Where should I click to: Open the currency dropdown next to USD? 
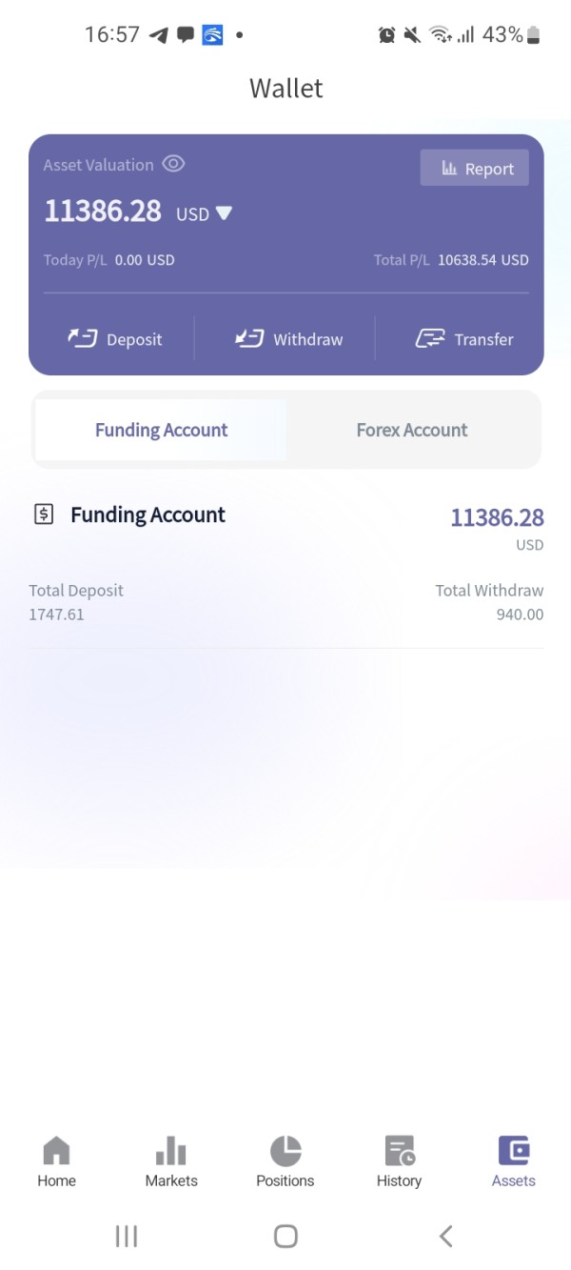point(224,213)
